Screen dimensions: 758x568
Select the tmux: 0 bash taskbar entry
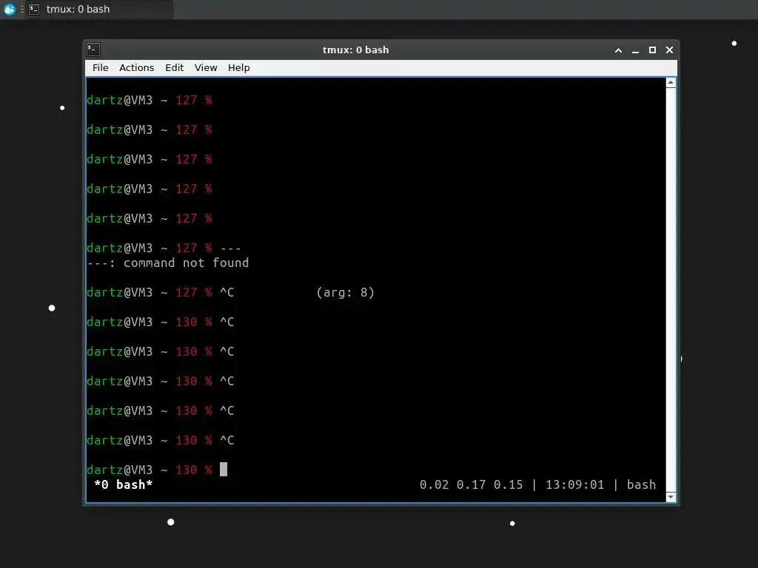[99, 9]
